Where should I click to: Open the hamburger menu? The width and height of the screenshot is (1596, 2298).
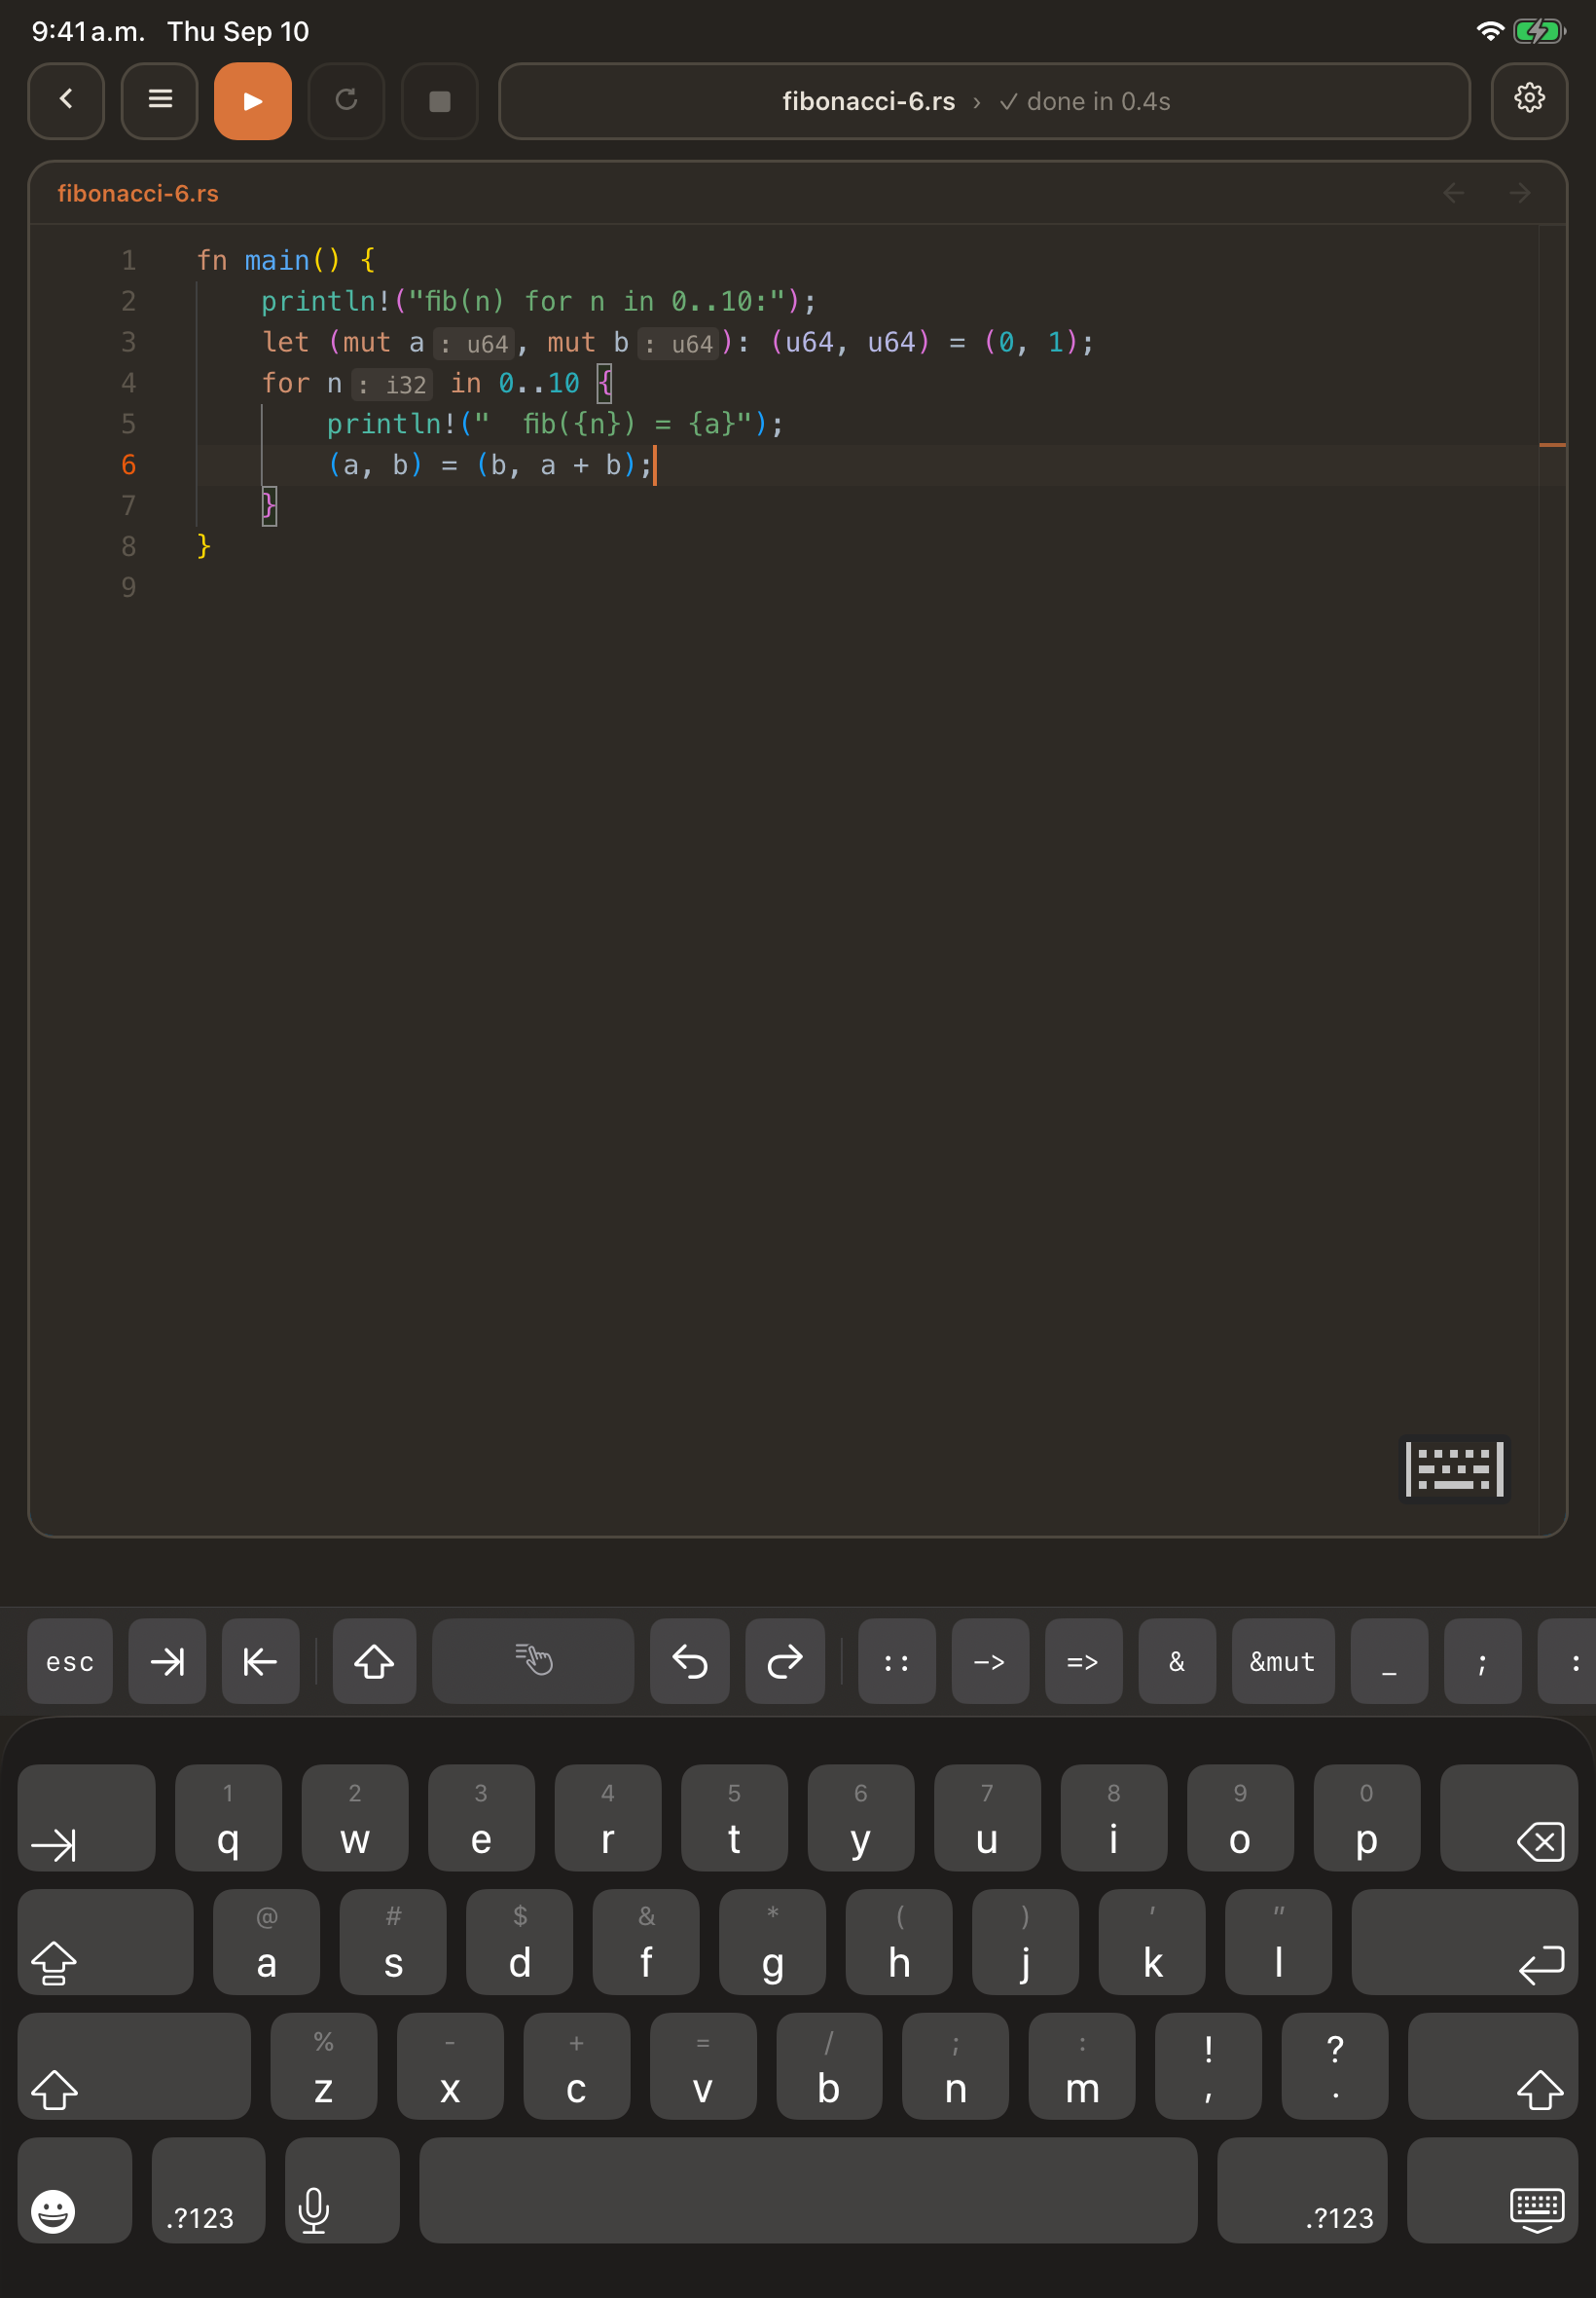click(x=160, y=101)
